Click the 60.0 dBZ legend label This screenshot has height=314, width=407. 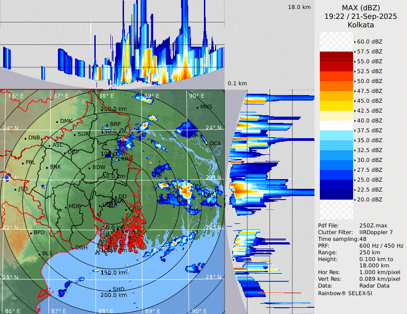[370, 42]
